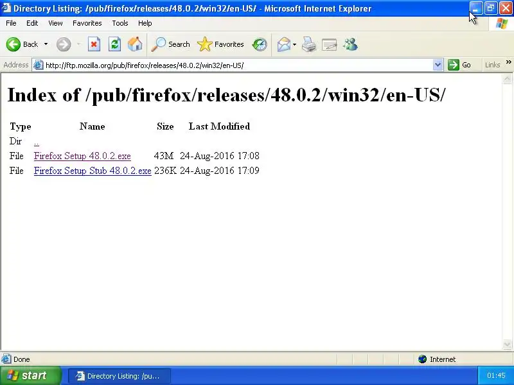This screenshot has width=514, height=385.
Task: Click the Internet zone globe icon
Action: coord(422,359)
